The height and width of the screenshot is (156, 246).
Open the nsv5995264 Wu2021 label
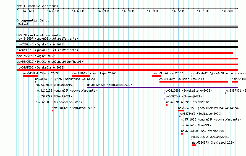click(168, 73)
